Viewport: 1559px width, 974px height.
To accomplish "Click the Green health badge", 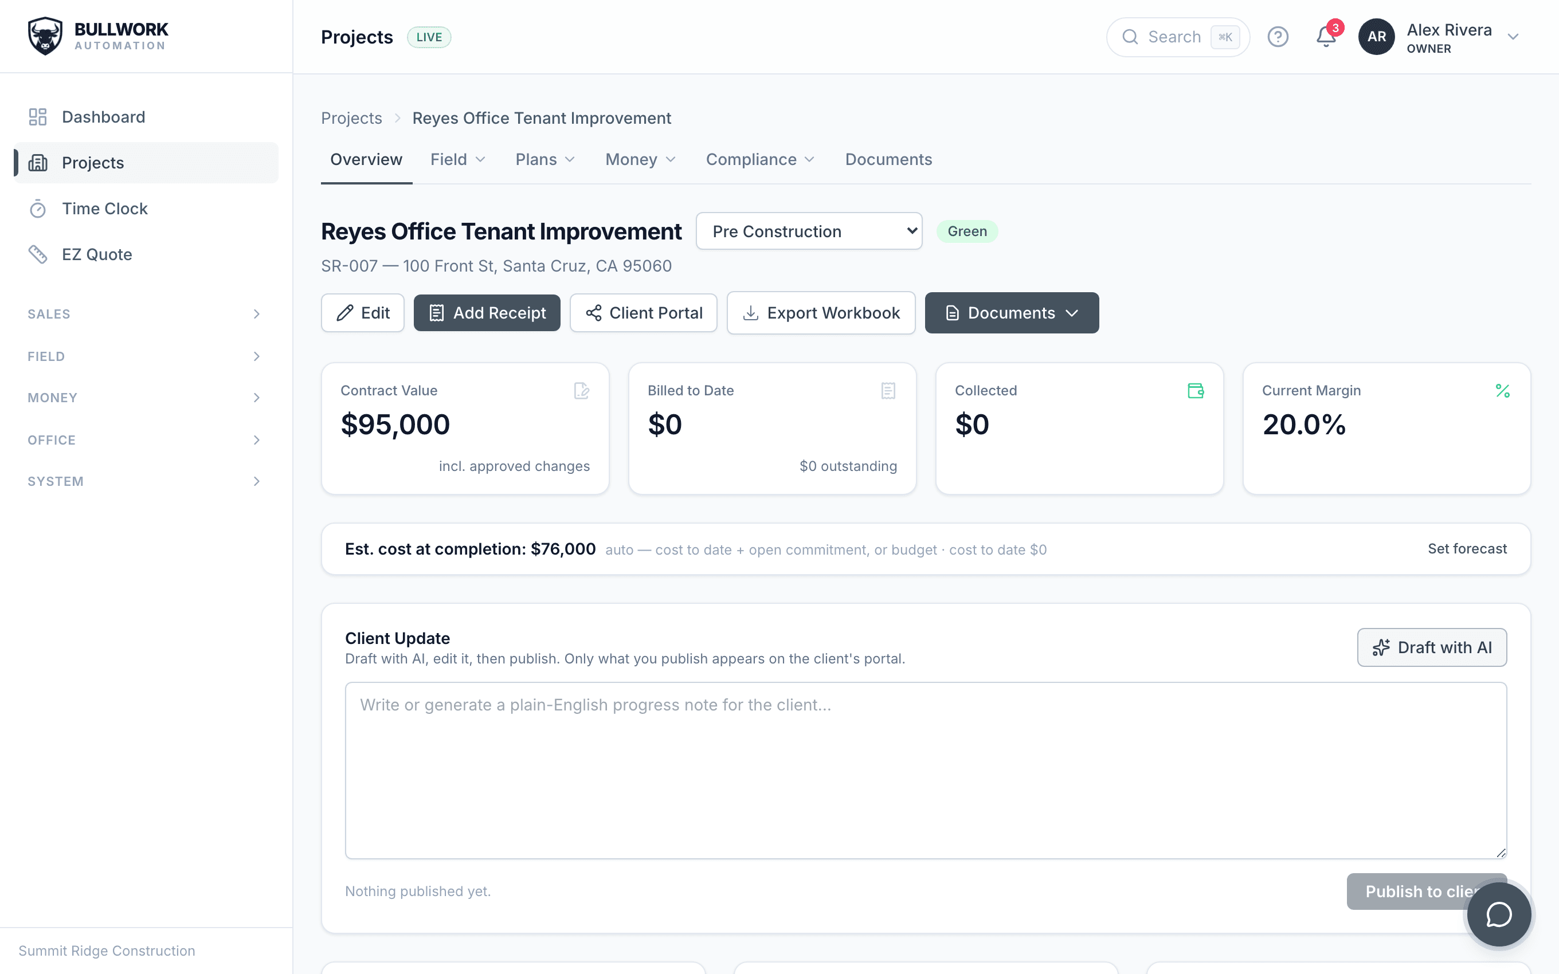I will pyautogui.click(x=967, y=231).
